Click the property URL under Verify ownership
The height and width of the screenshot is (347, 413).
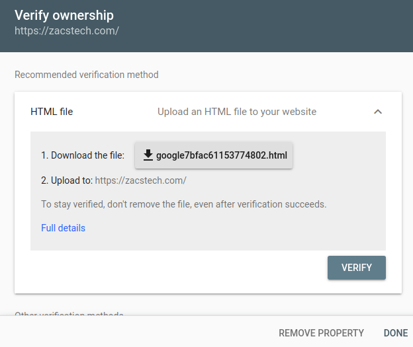pos(67,31)
